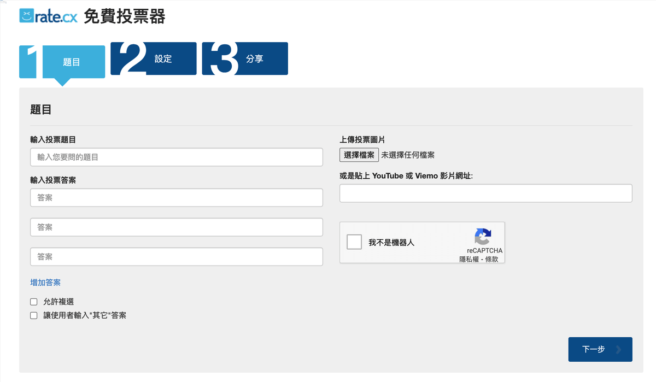Click the 下一步 next button
The width and height of the screenshot is (656, 382).
point(600,349)
